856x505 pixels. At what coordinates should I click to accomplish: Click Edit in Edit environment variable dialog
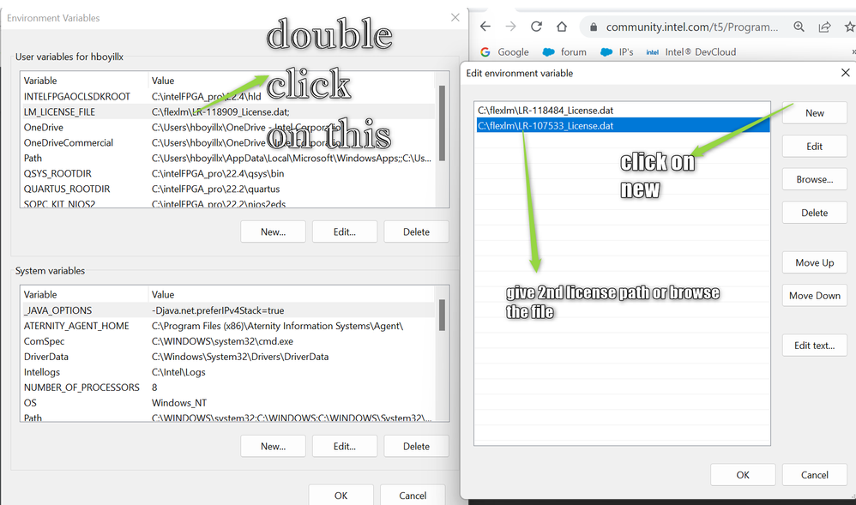pyautogui.click(x=815, y=147)
